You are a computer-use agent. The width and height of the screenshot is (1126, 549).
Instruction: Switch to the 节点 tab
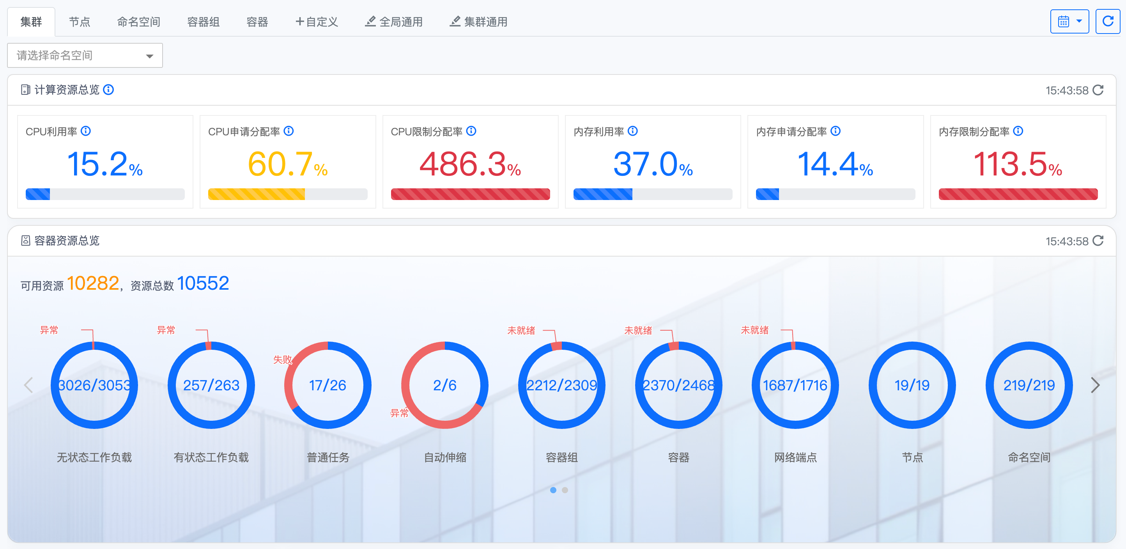pos(80,22)
